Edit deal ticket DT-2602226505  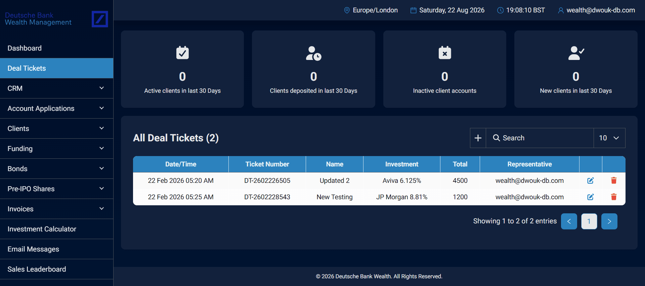(591, 181)
